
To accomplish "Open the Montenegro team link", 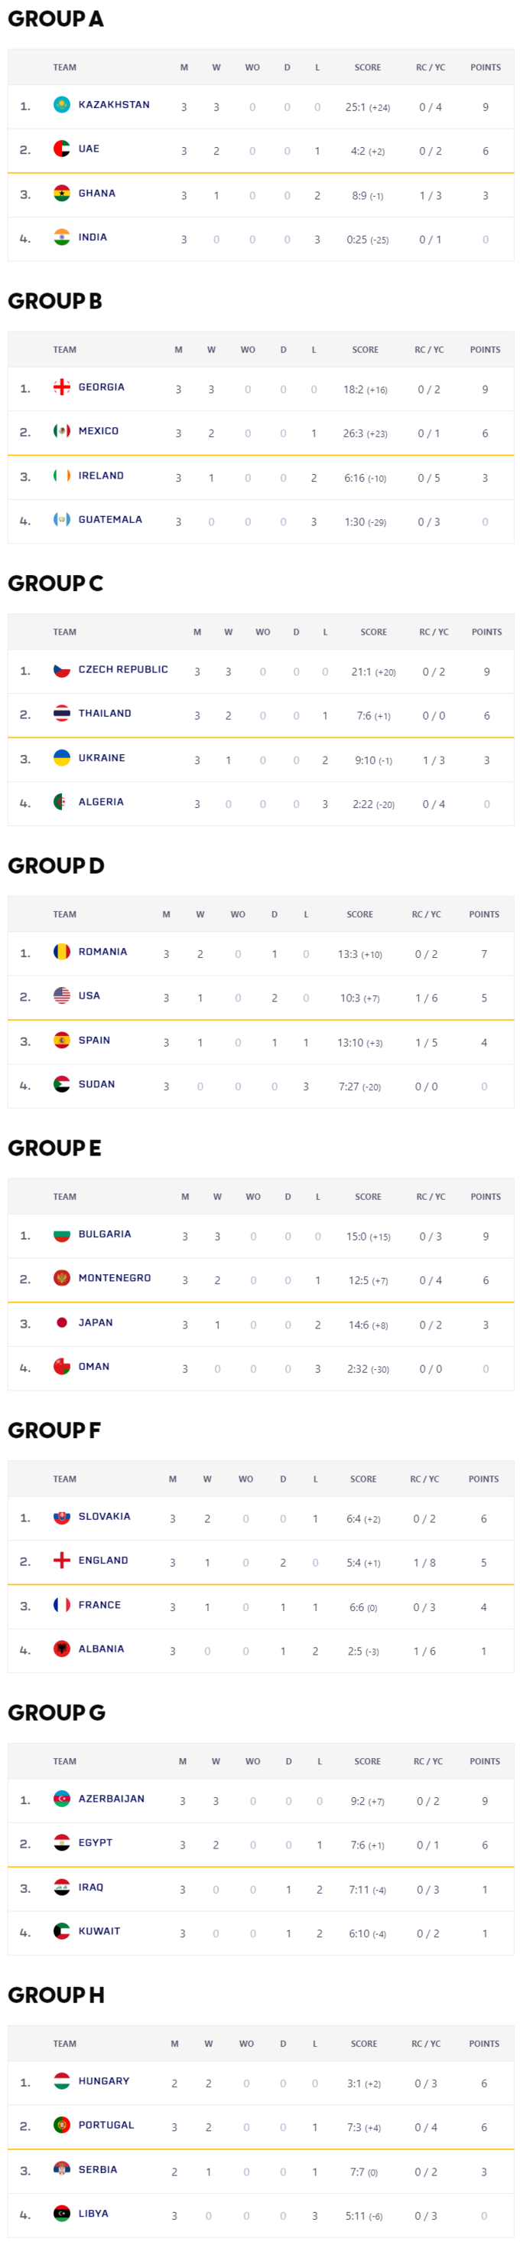I will [114, 1279].
